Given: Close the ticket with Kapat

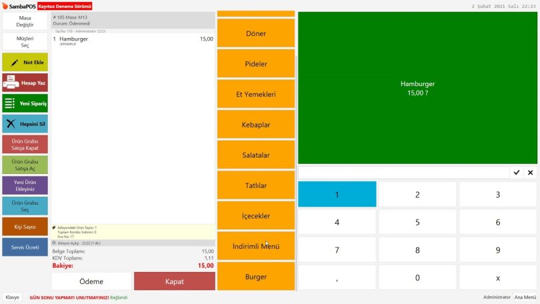Looking at the screenshot, I should point(174,281).
